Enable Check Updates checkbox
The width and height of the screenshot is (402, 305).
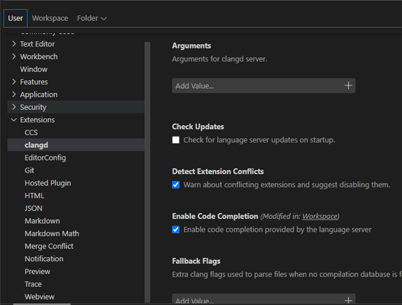[x=176, y=140]
